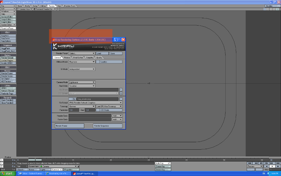Click the Tonemap Parameter input field
The width and height of the screenshot is (281, 176).
pos(74,110)
